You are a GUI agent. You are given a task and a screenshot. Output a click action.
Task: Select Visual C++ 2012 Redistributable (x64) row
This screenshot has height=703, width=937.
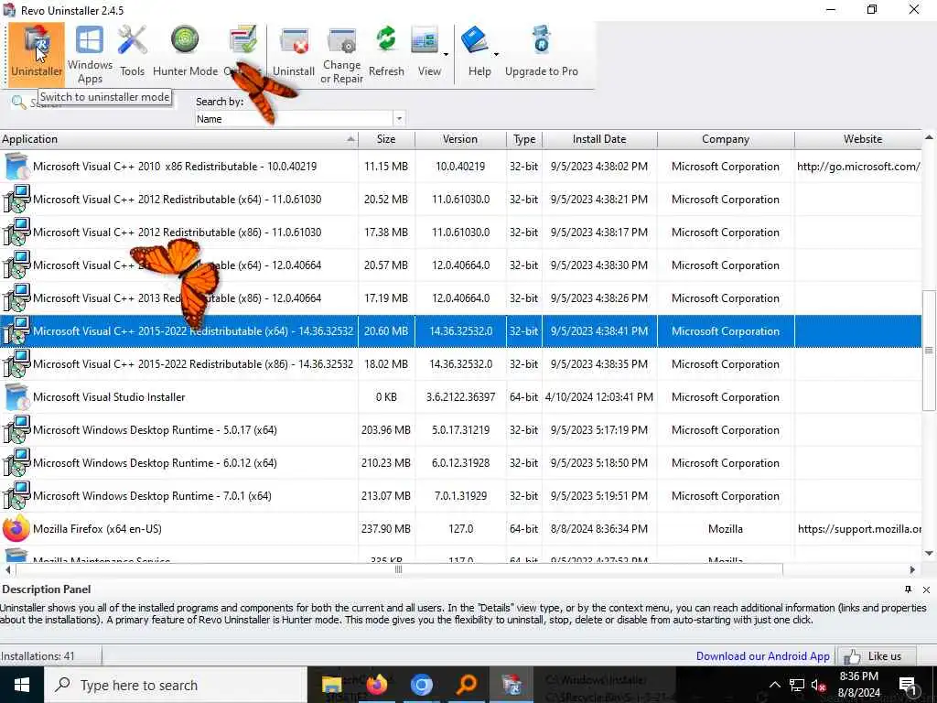tap(461, 199)
